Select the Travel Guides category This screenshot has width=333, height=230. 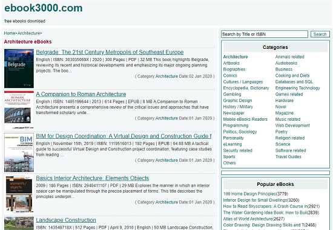pos(288,157)
